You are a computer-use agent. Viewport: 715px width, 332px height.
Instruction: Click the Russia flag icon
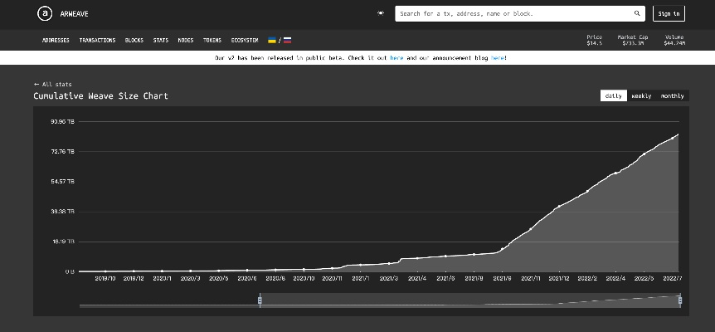(287, 40)
